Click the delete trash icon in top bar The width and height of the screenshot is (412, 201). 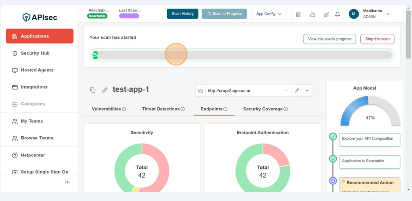click(x=298, y=14)
